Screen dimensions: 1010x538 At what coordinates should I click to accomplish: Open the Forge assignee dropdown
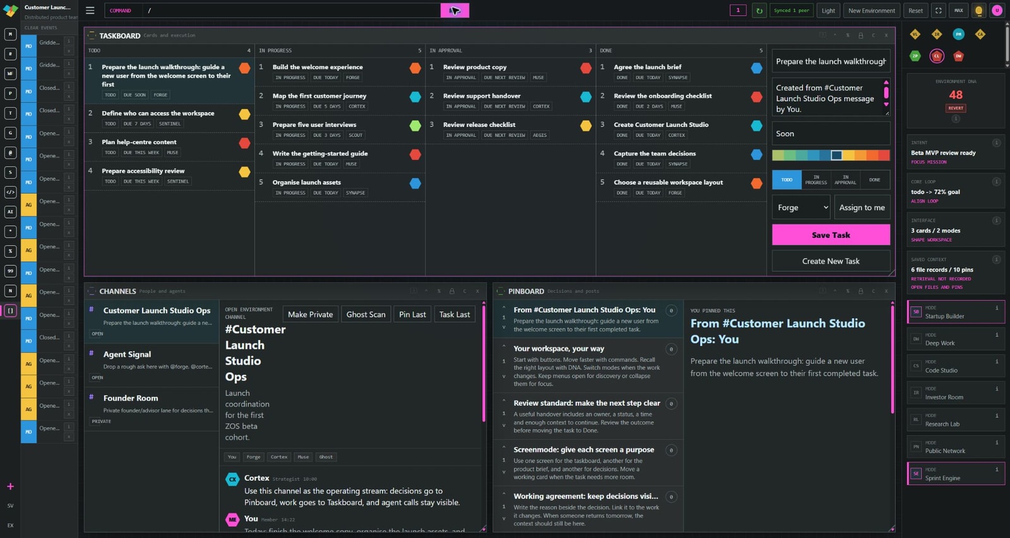pos(801,207)
